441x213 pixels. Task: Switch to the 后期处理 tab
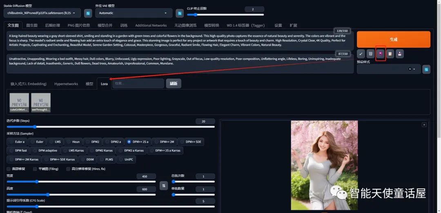pos(53,25)
